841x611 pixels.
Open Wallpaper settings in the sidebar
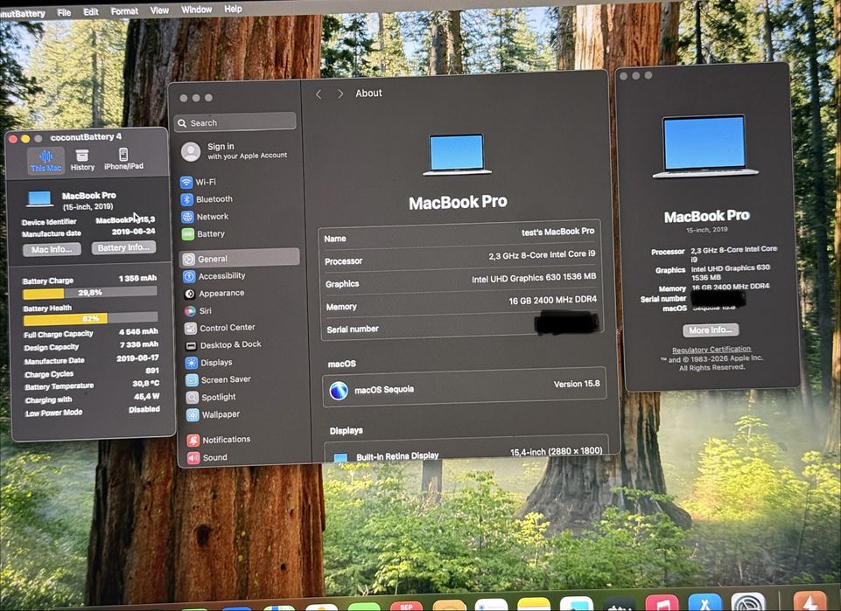click(213, 414)
